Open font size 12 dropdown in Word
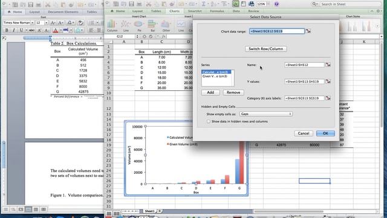The width and height of the screenshot is (387, 218). tap(46, 23)
